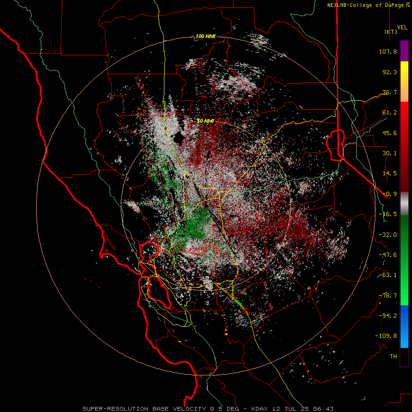Screen dimensions: 412x412
Task: Click the -32.0 velocity scale value
Action: tap(388, 235)
